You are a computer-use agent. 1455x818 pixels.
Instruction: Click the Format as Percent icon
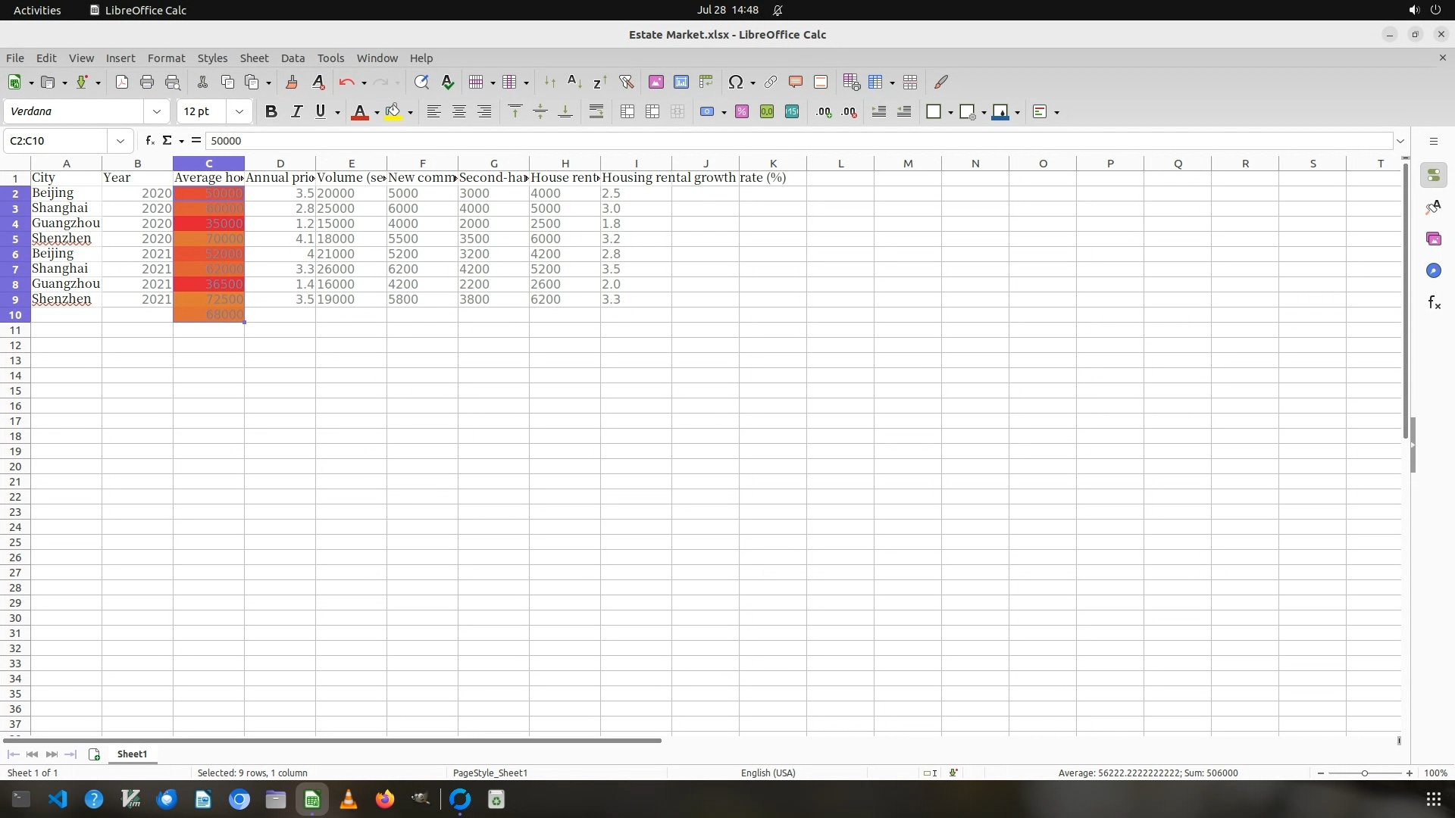tap(742, 111)
